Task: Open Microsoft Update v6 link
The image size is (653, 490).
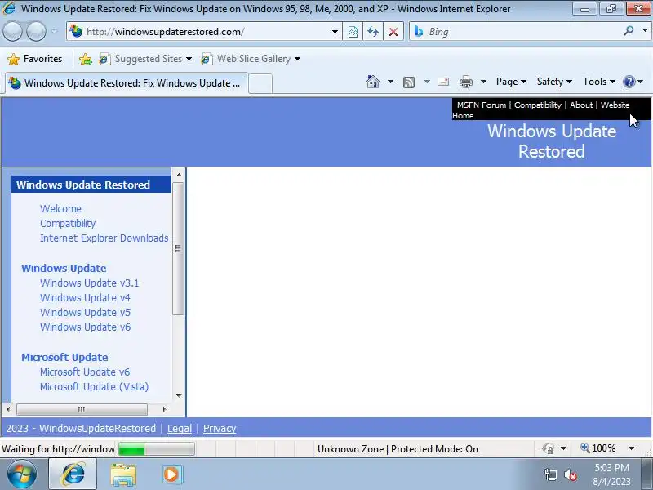Action: (x=85, y=372)
